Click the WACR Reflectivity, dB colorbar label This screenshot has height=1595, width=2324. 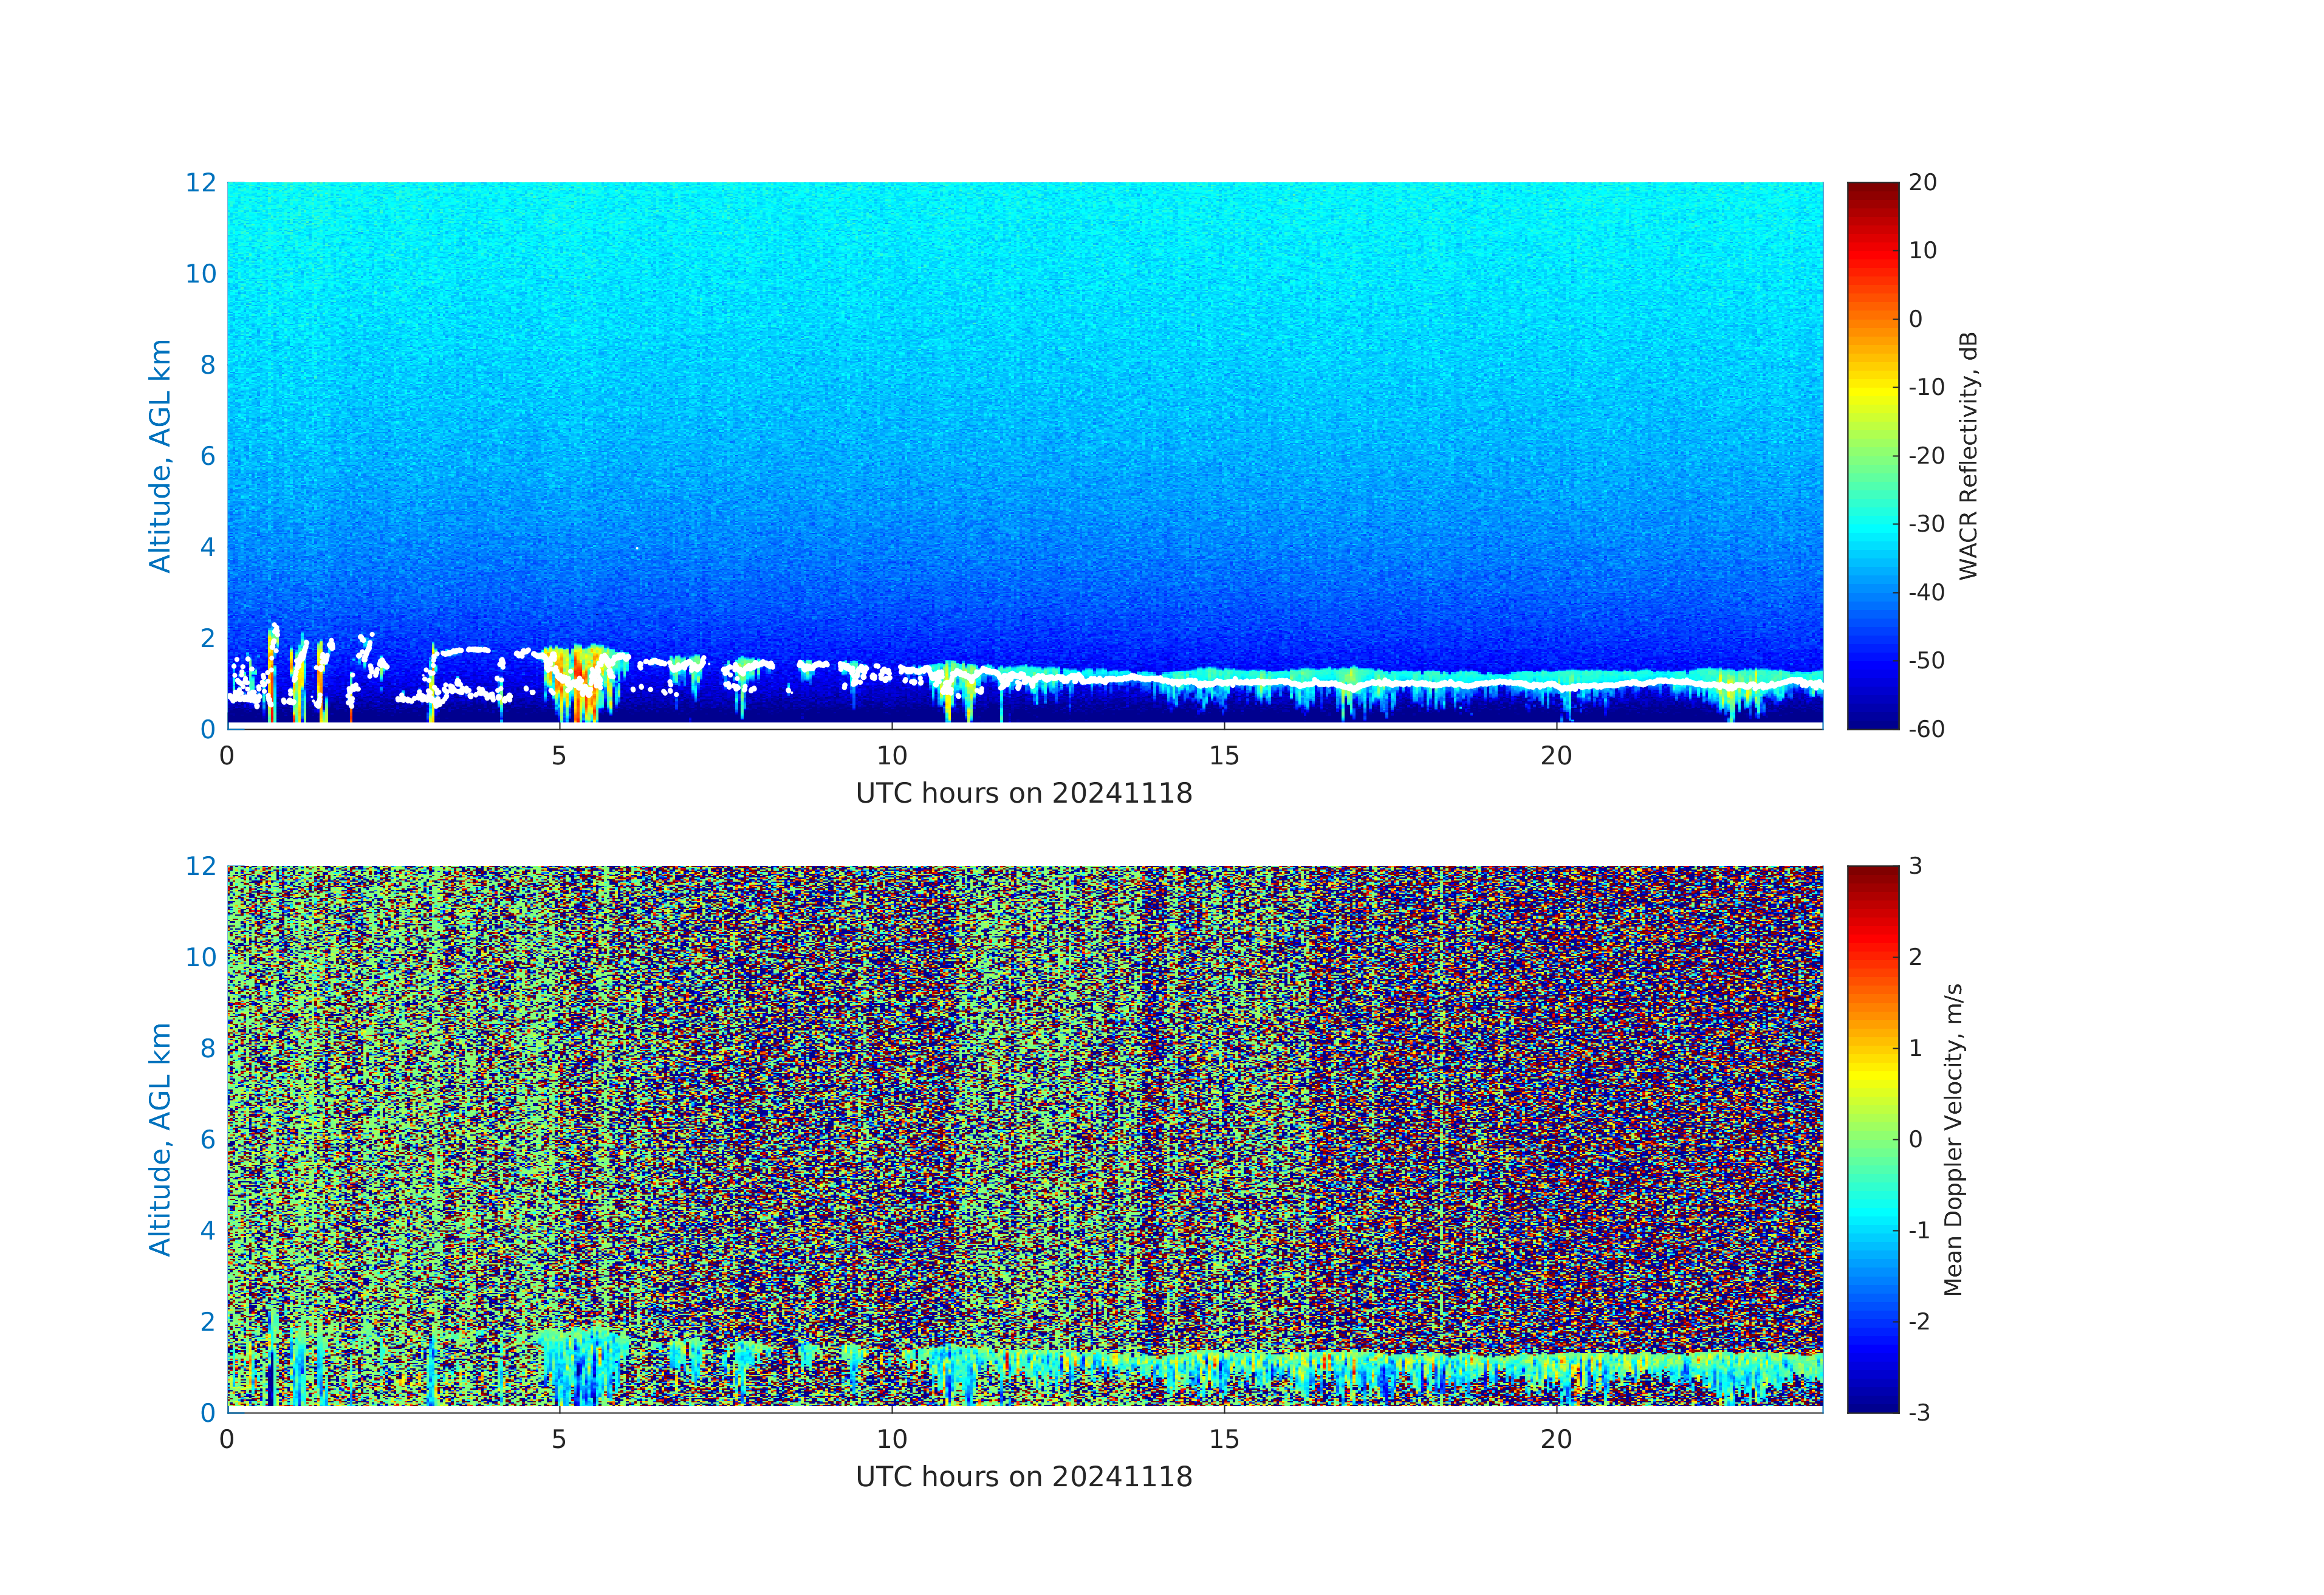click(1968, 455)
